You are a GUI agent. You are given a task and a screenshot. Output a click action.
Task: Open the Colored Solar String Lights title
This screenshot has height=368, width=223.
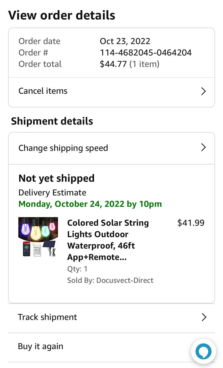pyautogui.click(x=108, y=240)
